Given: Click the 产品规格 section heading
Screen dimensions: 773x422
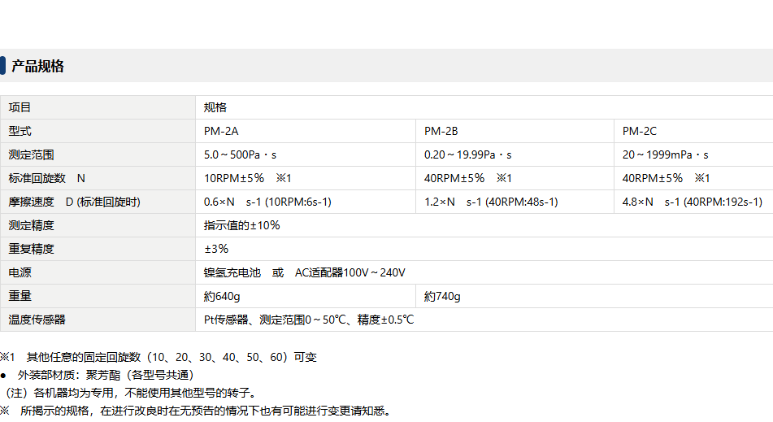Looking at the screenshot, I should pos(37,67).
